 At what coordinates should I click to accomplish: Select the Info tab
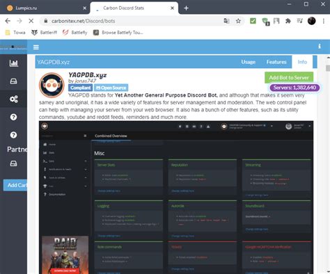pos(302,62)
